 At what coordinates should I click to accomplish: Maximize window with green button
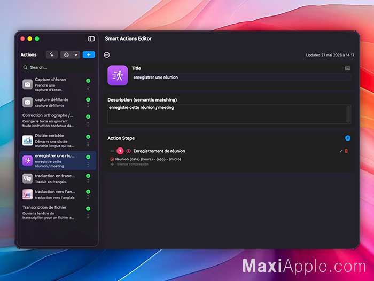point(37,38)
